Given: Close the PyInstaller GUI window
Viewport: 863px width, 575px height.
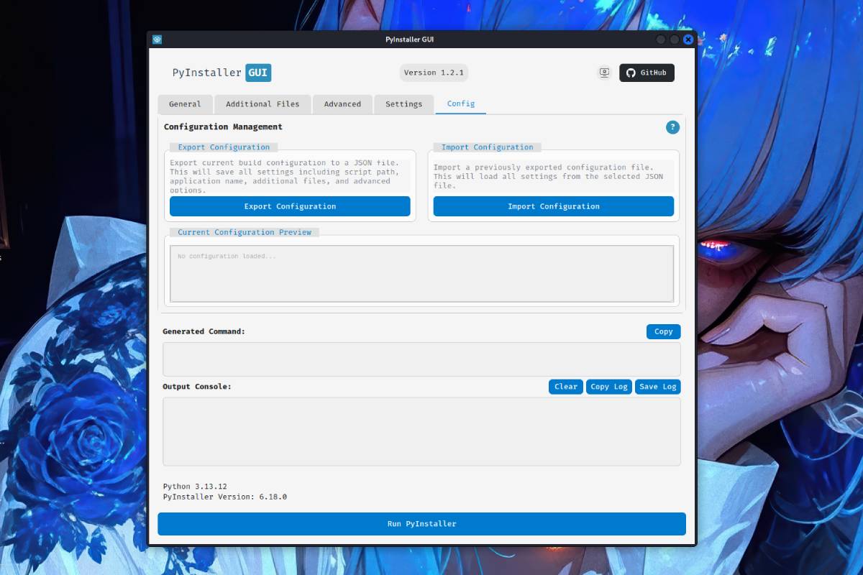Looking at the screenshot, I should [x=688, y=40].
